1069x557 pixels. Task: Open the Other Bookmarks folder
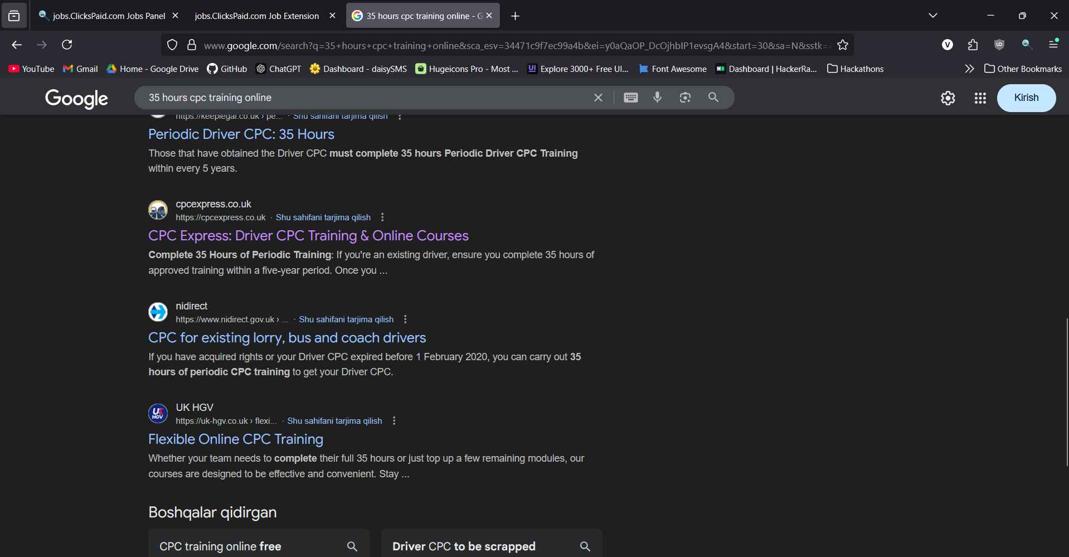coord(1023,69)
